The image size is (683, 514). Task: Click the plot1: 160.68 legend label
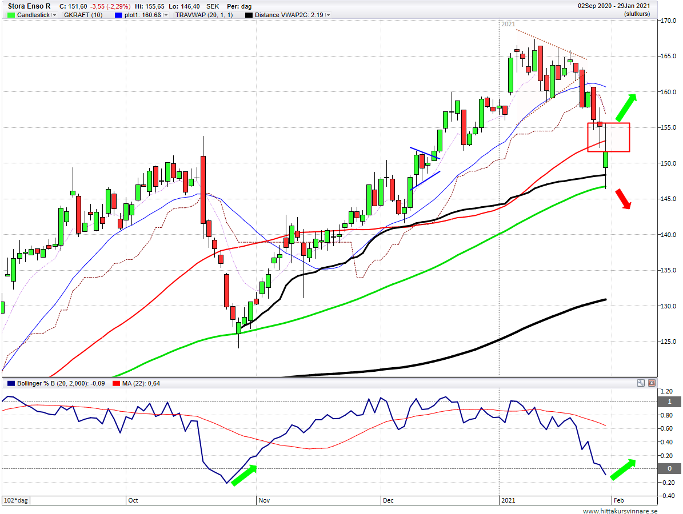143,15
